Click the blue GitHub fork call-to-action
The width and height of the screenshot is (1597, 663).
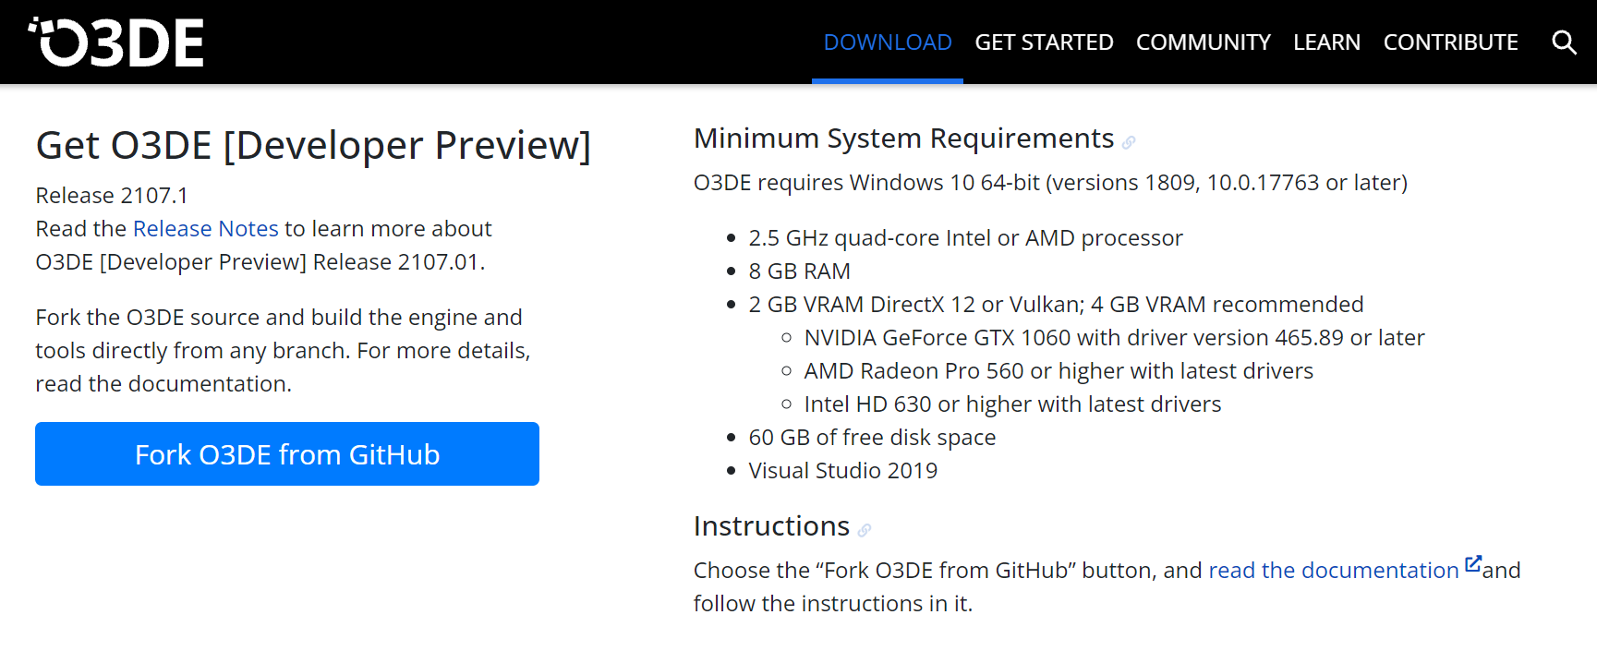click(286, 453)
